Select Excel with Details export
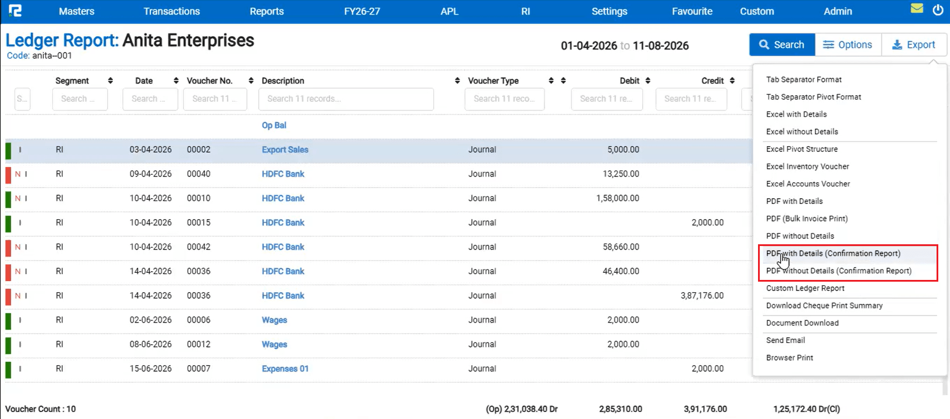Screen dimensions: 950x419 [x=797, y=115]
